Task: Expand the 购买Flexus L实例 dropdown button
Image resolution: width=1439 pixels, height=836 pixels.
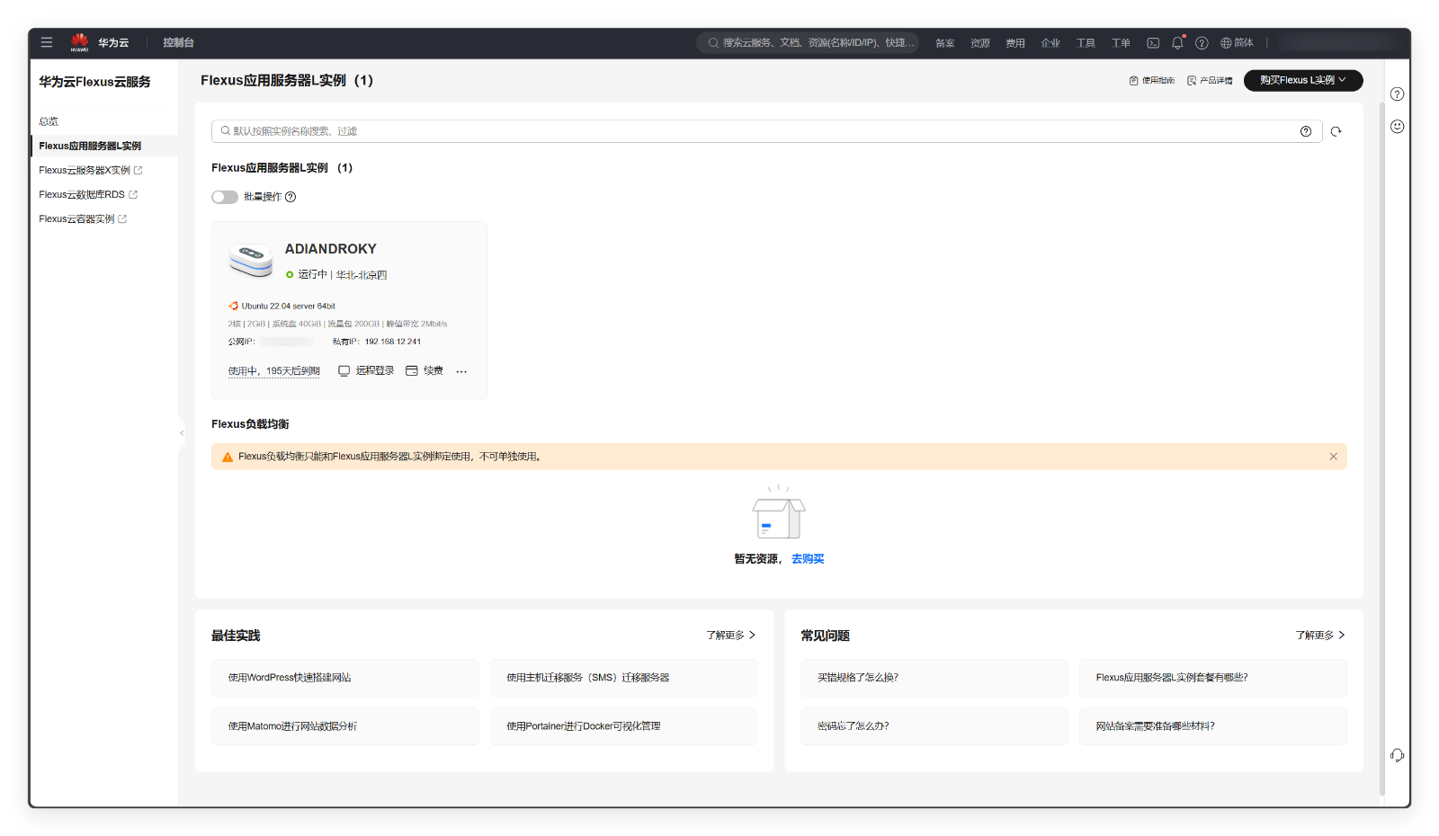Action: (1302, 80)
